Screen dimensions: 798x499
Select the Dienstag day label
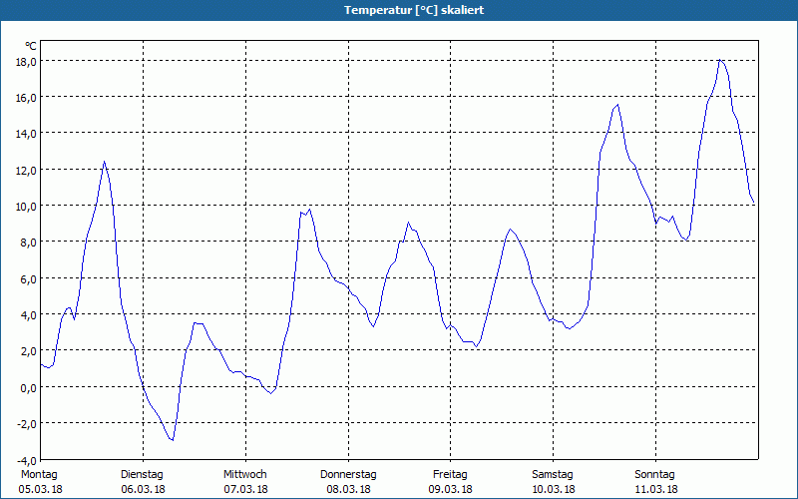click(x=142, y=475)
